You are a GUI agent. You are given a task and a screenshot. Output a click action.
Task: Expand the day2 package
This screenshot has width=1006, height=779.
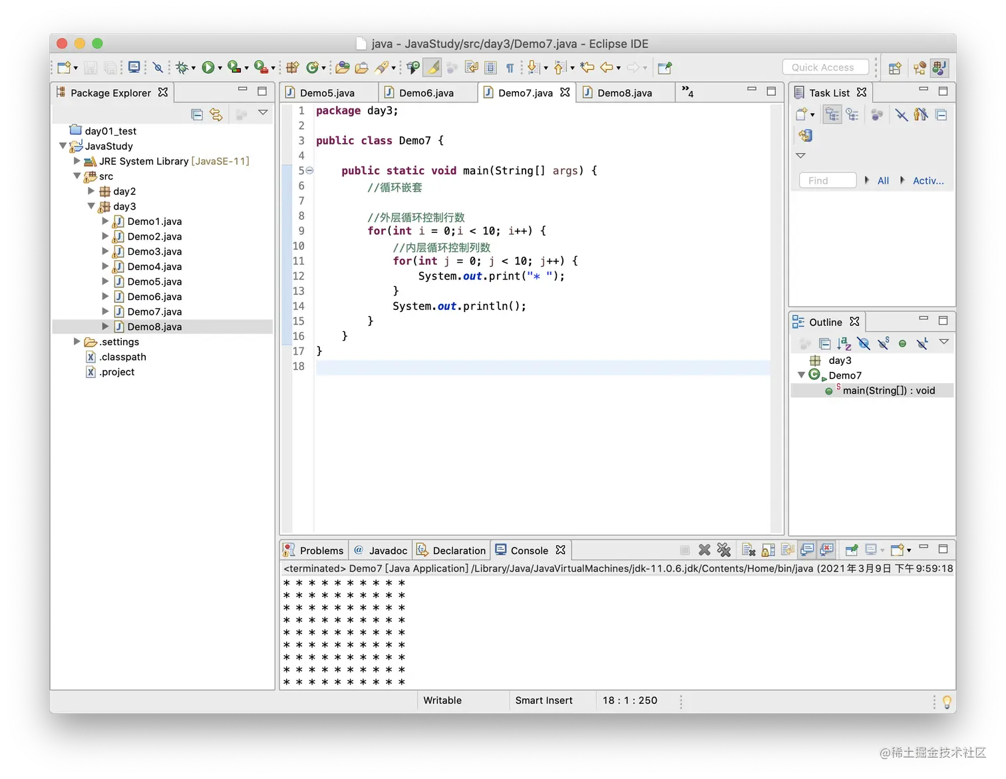click(x=91, y=191)
